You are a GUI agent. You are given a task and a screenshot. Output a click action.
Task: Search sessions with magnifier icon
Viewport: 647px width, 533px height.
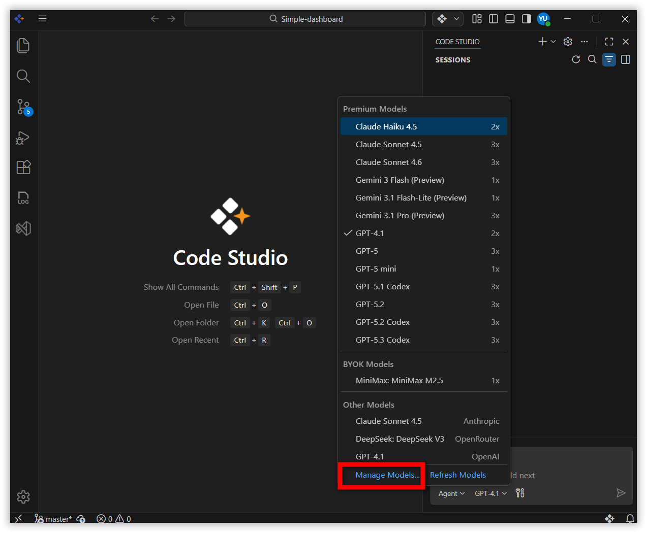(592, 59)
